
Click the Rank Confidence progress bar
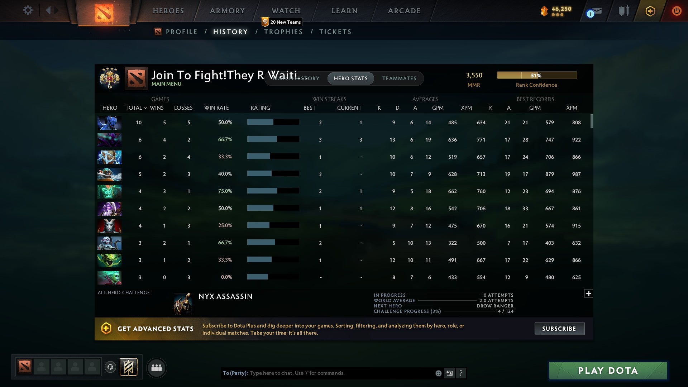[x=536, y=75]
